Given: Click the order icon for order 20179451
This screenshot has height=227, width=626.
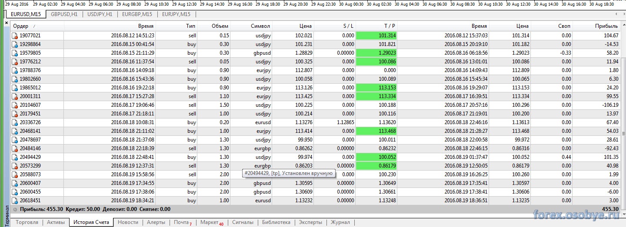Looking at the screenshot, I should (15, 114).
